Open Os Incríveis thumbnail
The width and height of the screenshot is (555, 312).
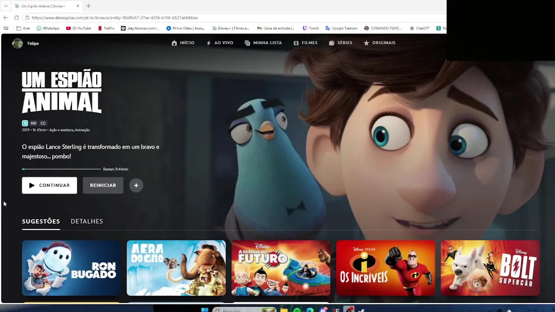pyautogui.click(x=385, y=268)
